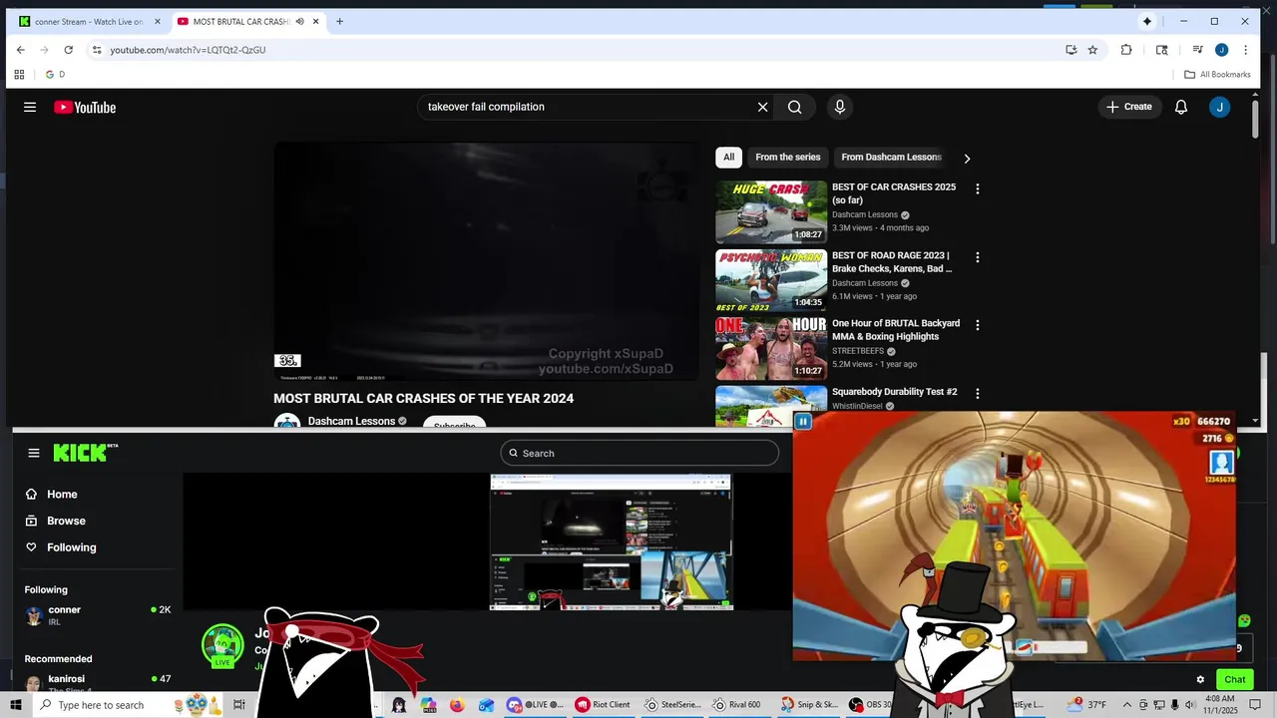The width and height of the screenshot is (1277, 718).
Task: Open the Chrome apps grid shortcut
Action: [x=19, y=74]
